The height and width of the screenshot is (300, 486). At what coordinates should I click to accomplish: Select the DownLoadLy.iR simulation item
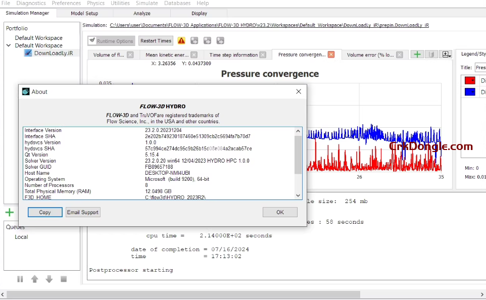click(52, 53)
